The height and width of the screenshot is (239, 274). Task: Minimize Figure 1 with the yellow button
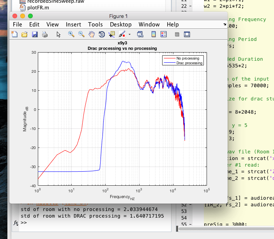[23, 16]
